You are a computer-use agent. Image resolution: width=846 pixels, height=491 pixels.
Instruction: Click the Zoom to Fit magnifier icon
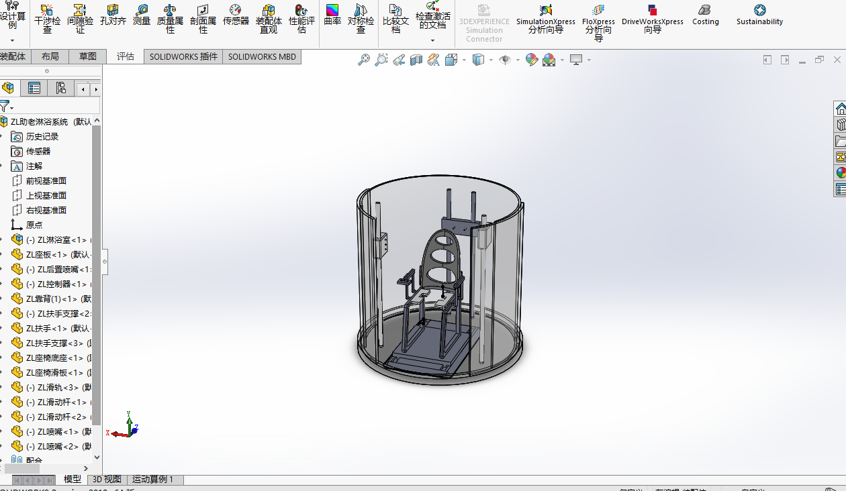click(364, 60)
